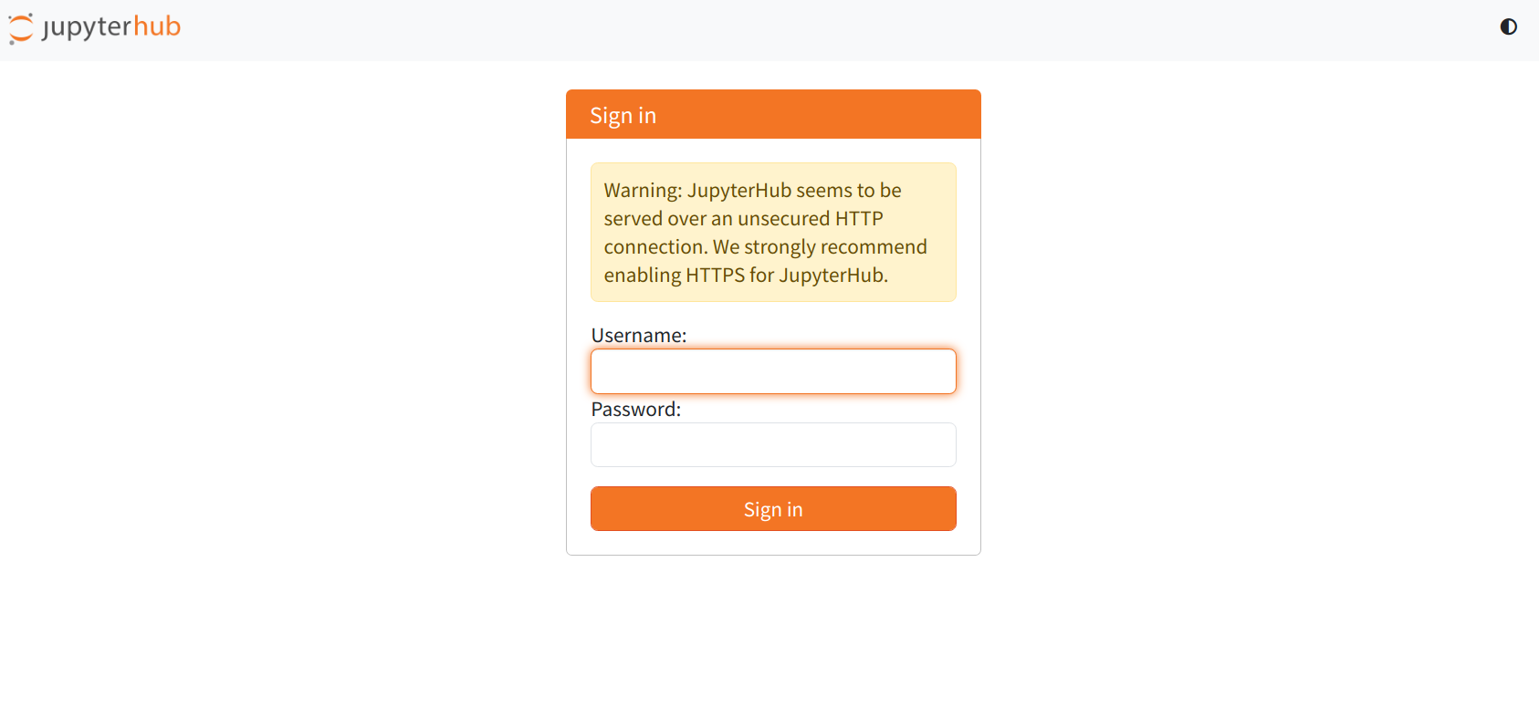Viewport: 1539px width, 708px height.
Task: Click the 'We strongly recommend' warning line
Action: [x=820, y=247]
